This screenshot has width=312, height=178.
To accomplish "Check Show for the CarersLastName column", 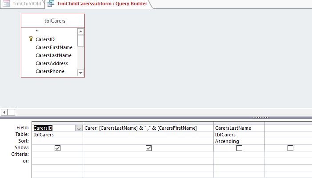I will (x=239, y=148).
